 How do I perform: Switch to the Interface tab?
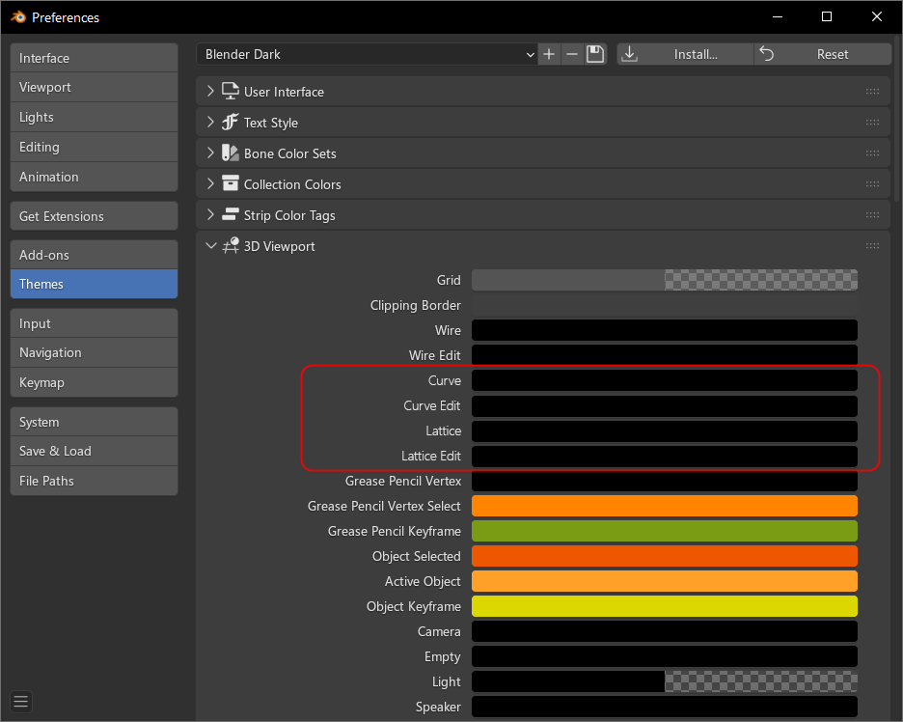[x=94, y=58]
